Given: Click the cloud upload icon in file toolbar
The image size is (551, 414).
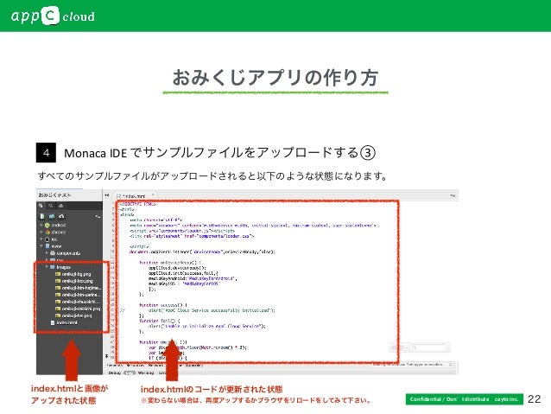Looking at the screenshot, I should [61, 216].
